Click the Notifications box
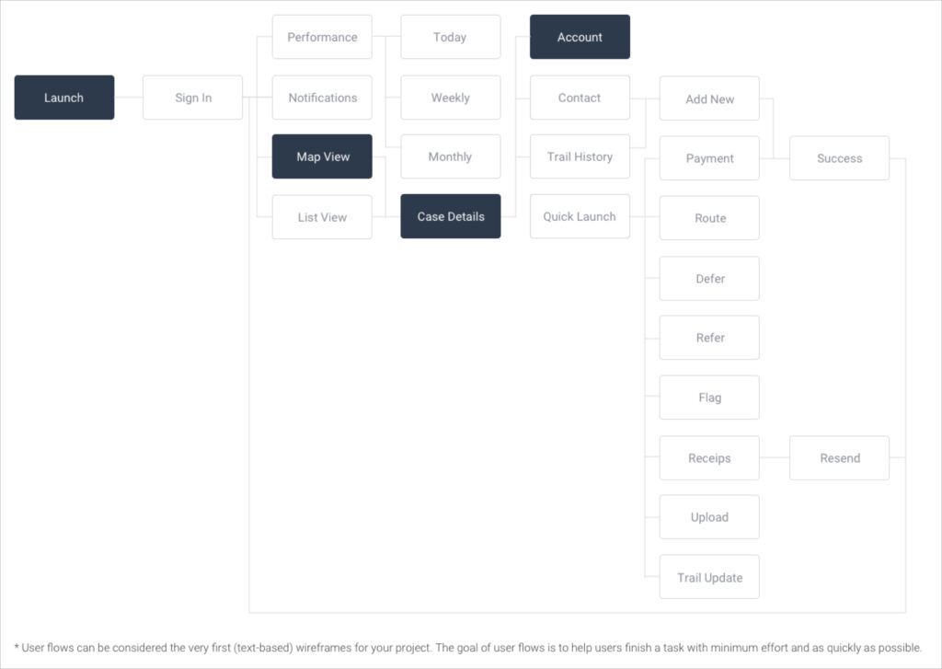The width and height of the screenshot is (942, 669). tap(322, 98)
